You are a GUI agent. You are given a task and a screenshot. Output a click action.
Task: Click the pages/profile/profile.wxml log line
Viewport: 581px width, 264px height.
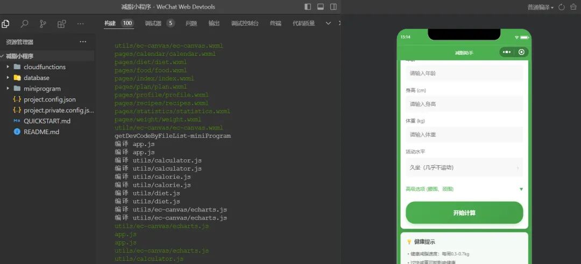click(x=161, y=94)
